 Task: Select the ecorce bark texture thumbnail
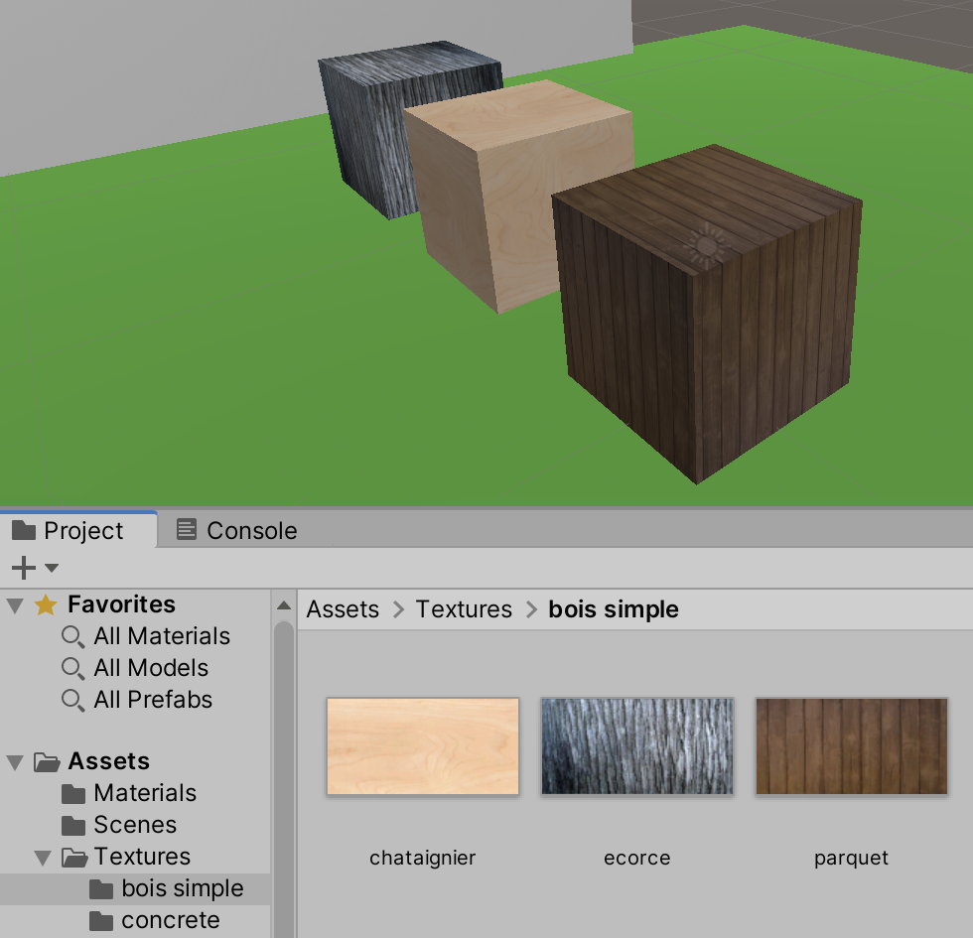(637, 746)
